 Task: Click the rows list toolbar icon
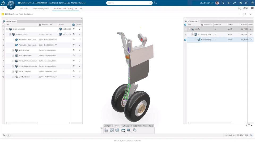click(x=129, y=130)
